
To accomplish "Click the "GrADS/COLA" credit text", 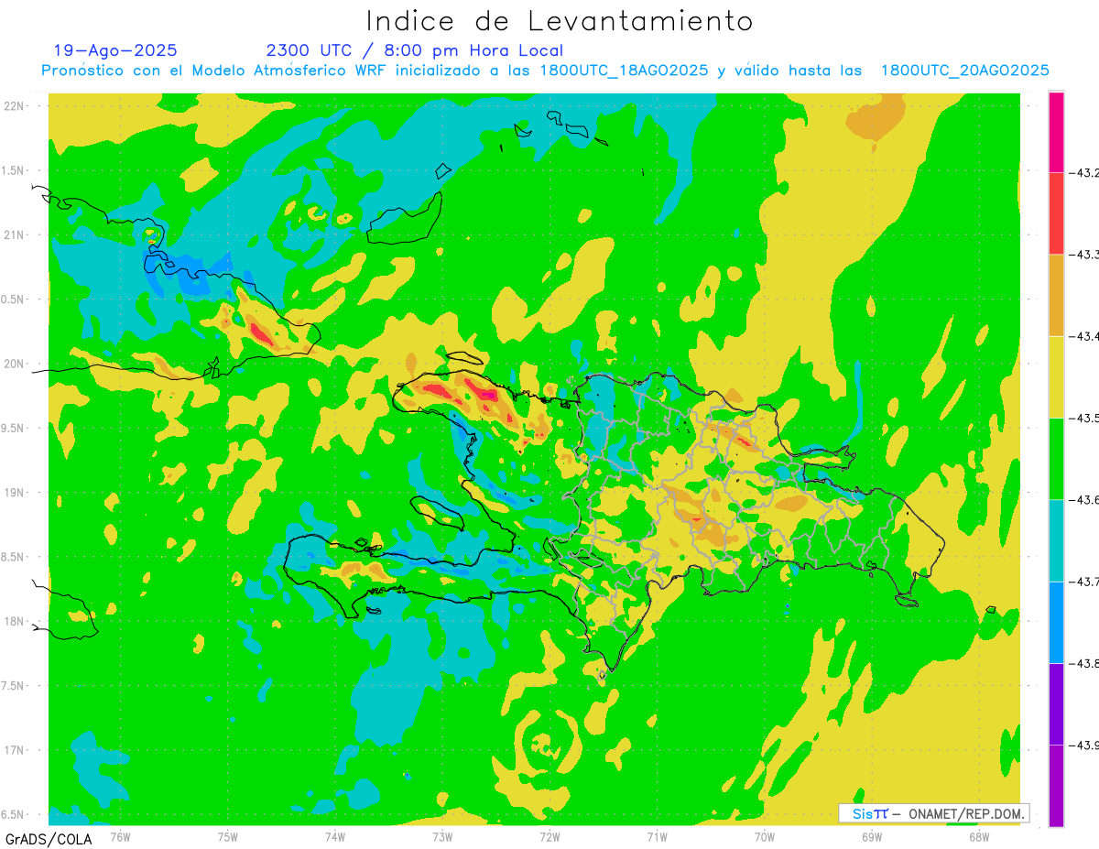I will pos(48,839).
